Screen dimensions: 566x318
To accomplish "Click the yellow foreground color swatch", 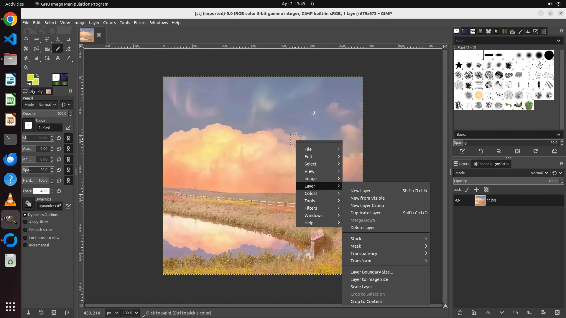I will click(x=30, y=77).
